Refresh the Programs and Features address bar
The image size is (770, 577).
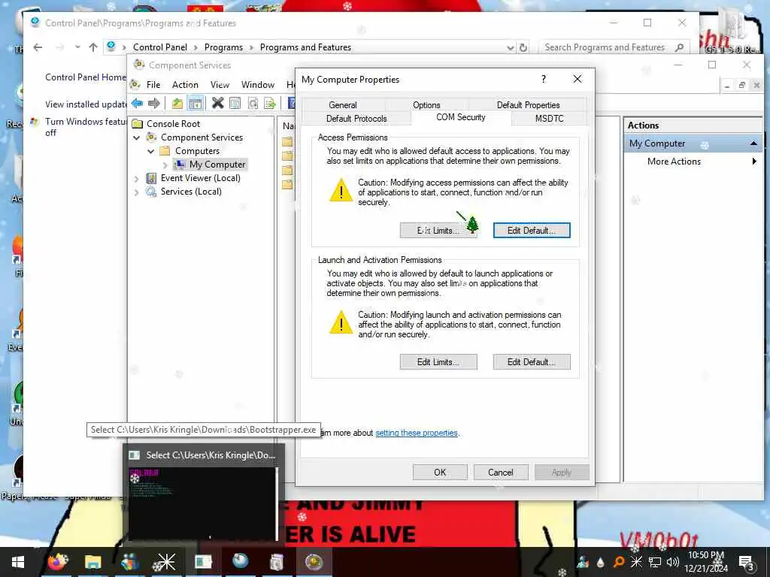(x=523, y=47)
